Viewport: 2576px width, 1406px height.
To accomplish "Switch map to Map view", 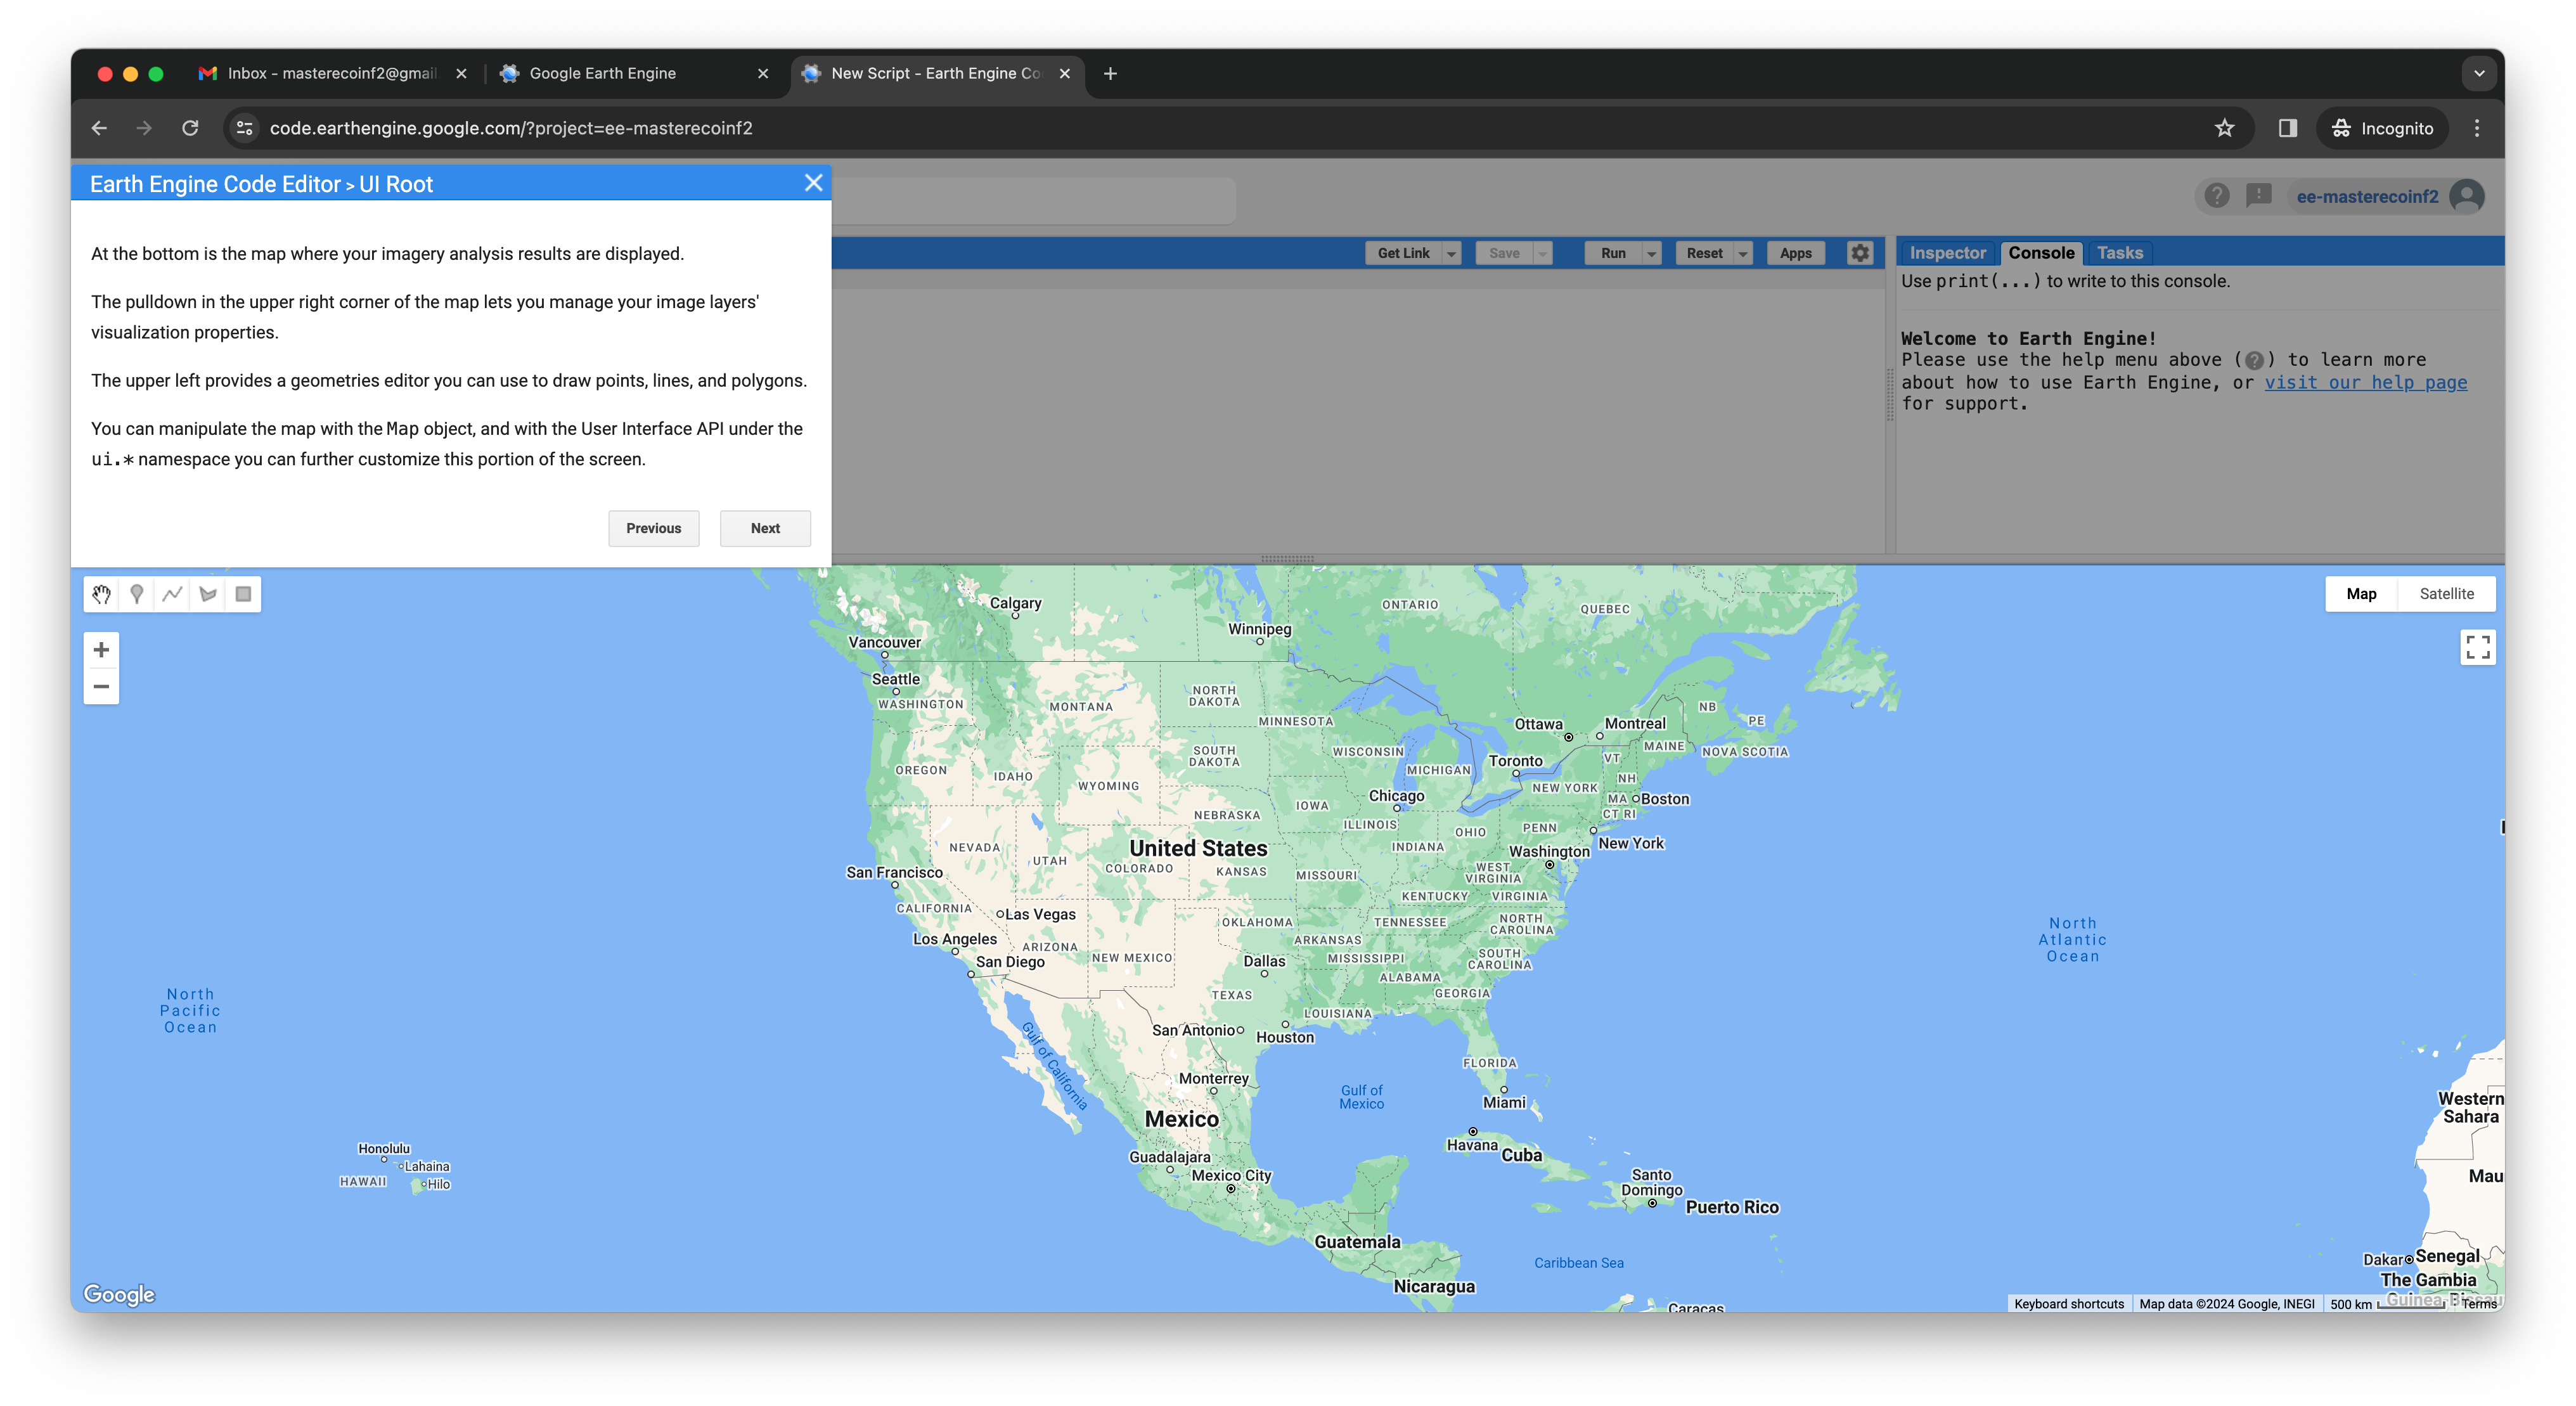I will 2361,594.
